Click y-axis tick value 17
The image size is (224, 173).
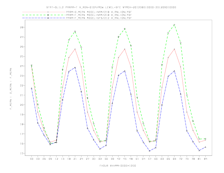(22, 134)
